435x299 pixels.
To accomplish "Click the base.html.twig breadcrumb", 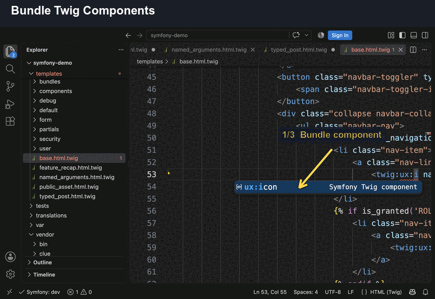I will click(x=198, y=62).
